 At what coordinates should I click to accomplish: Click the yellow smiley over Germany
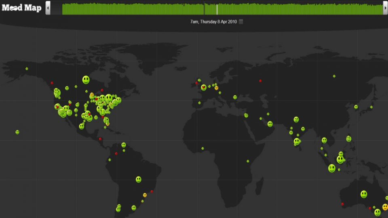[x=217, y=88]
